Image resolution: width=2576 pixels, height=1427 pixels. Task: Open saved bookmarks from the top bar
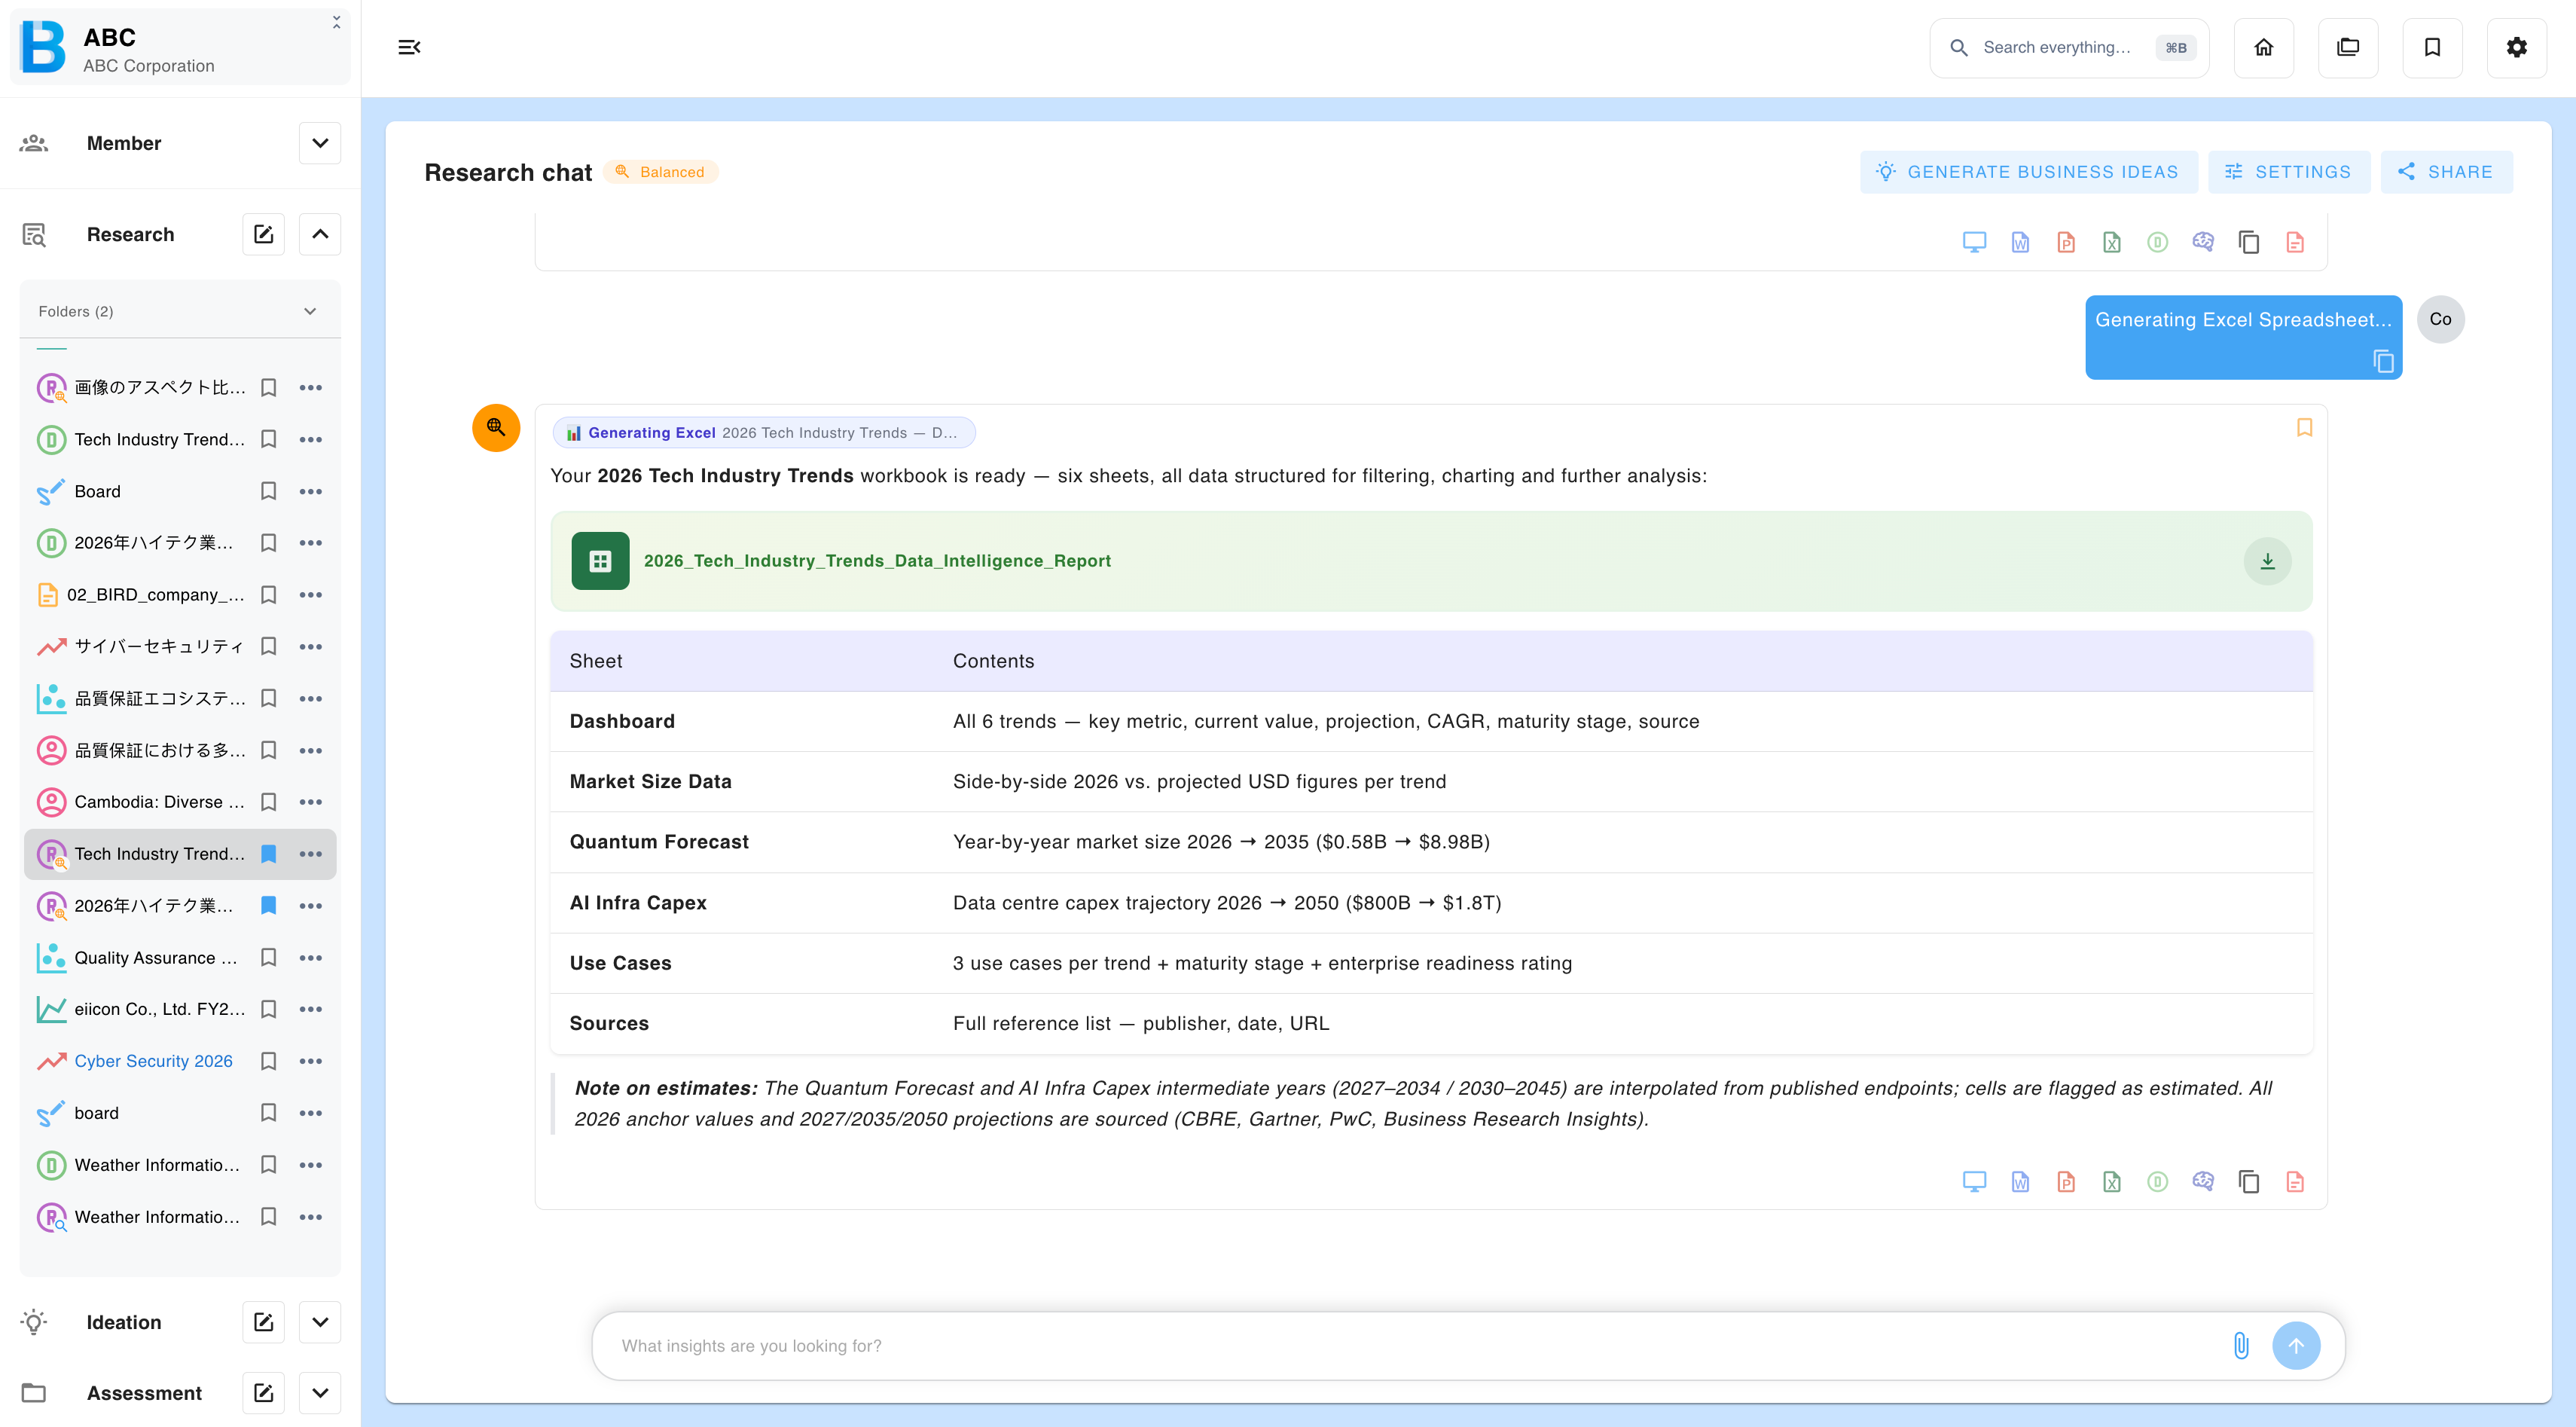[x=2432, y=47]
